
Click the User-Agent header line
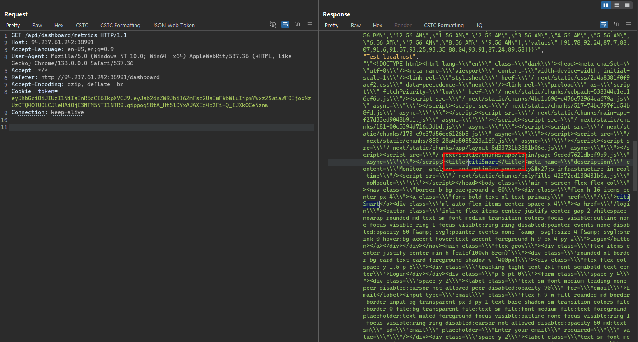(x=151, y=60)
